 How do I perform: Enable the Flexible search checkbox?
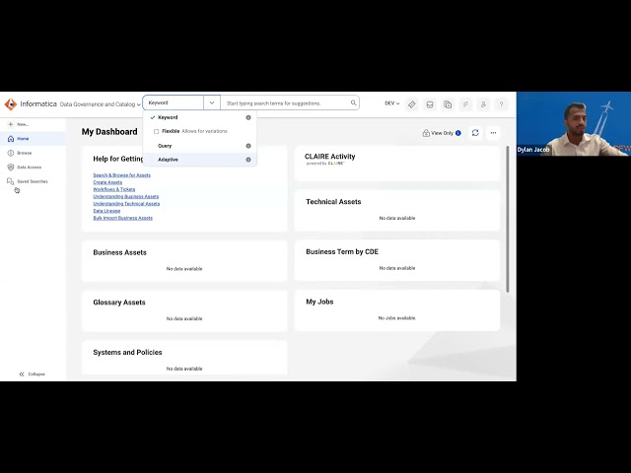pos(156,131)
